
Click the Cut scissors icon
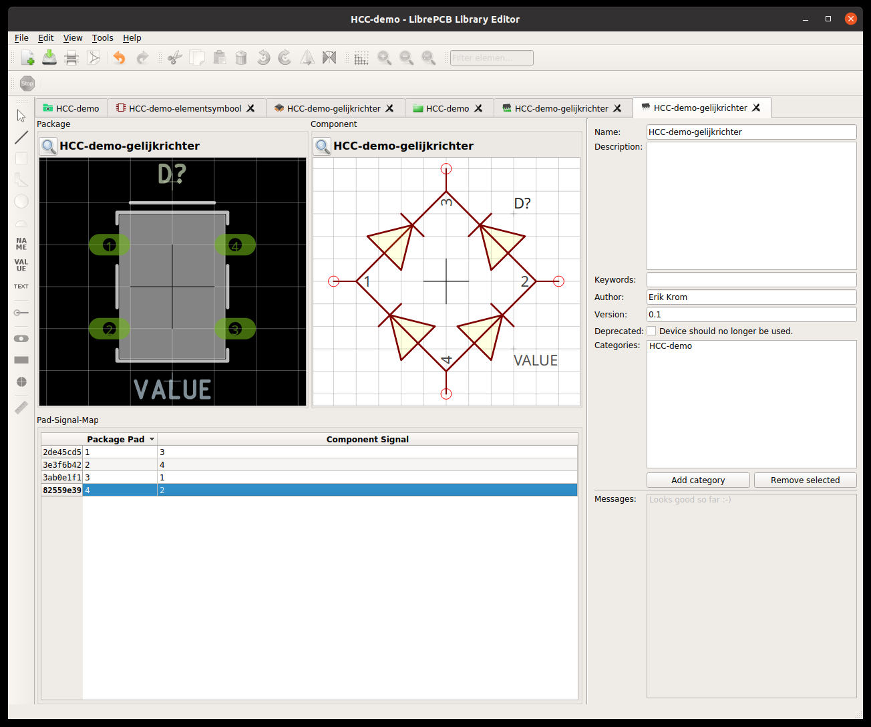(175, 57)
